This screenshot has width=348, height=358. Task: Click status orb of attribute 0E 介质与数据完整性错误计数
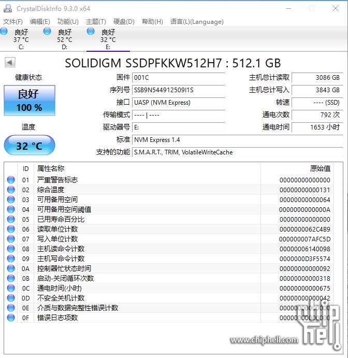[x=11, y=308]
